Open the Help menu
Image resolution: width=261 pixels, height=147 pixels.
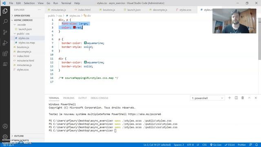pos(77,3)
